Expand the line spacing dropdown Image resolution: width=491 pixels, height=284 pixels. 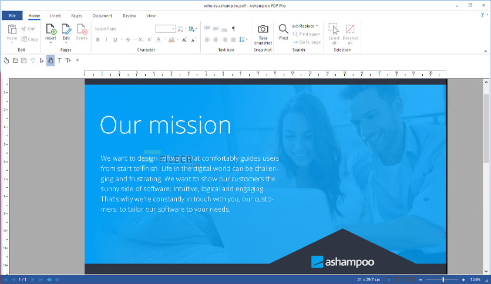(247, 40)
